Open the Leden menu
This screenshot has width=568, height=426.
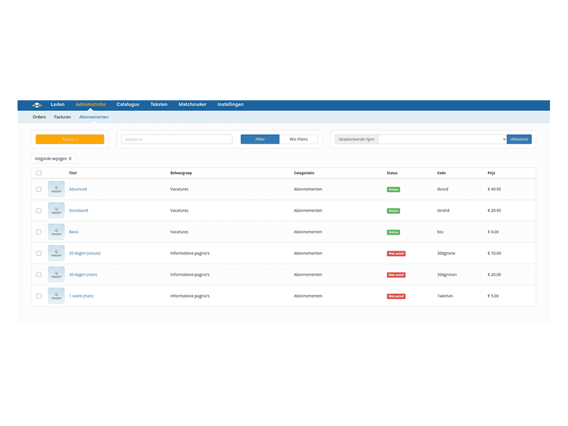58,104
